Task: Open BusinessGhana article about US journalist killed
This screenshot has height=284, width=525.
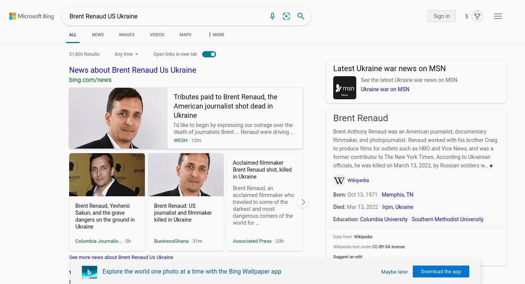Action: pos(183,213)
